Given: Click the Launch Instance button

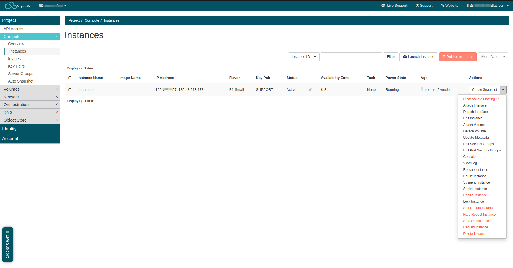Looking at the screenshot, I should point(419,57).
